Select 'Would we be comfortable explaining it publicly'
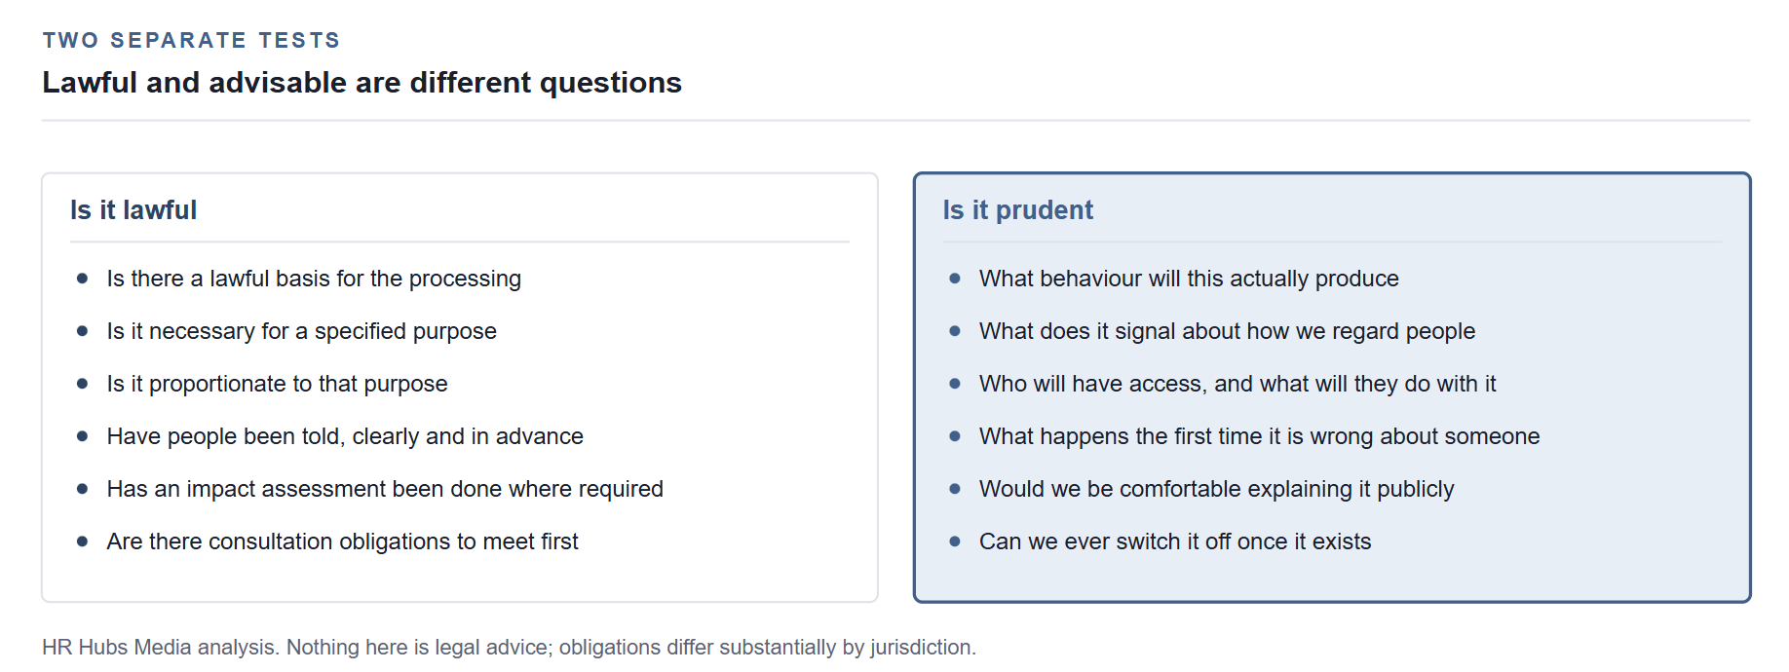 point(1216,489)
